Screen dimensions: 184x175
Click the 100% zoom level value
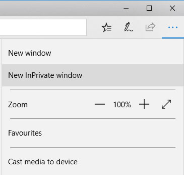click(x=122, y=104)
